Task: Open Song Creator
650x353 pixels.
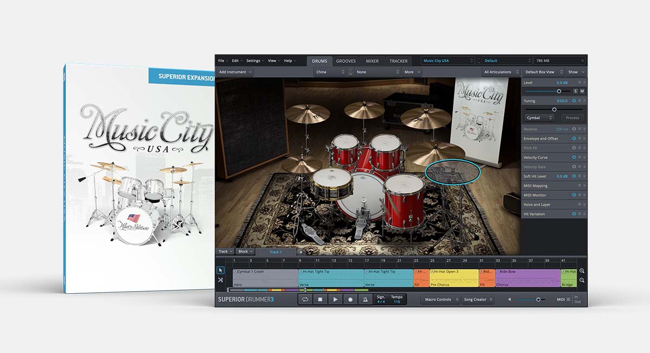Action: click(x=477, y=299)
